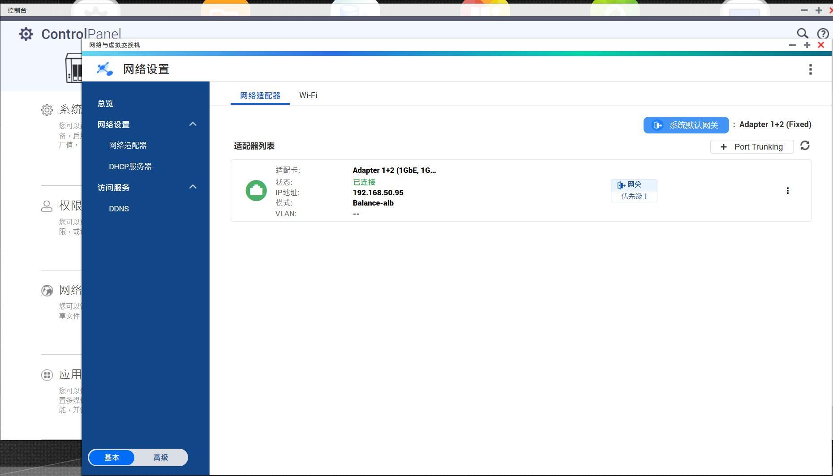
Task: Open the Control Panel help icon
Action: point(822,34)
